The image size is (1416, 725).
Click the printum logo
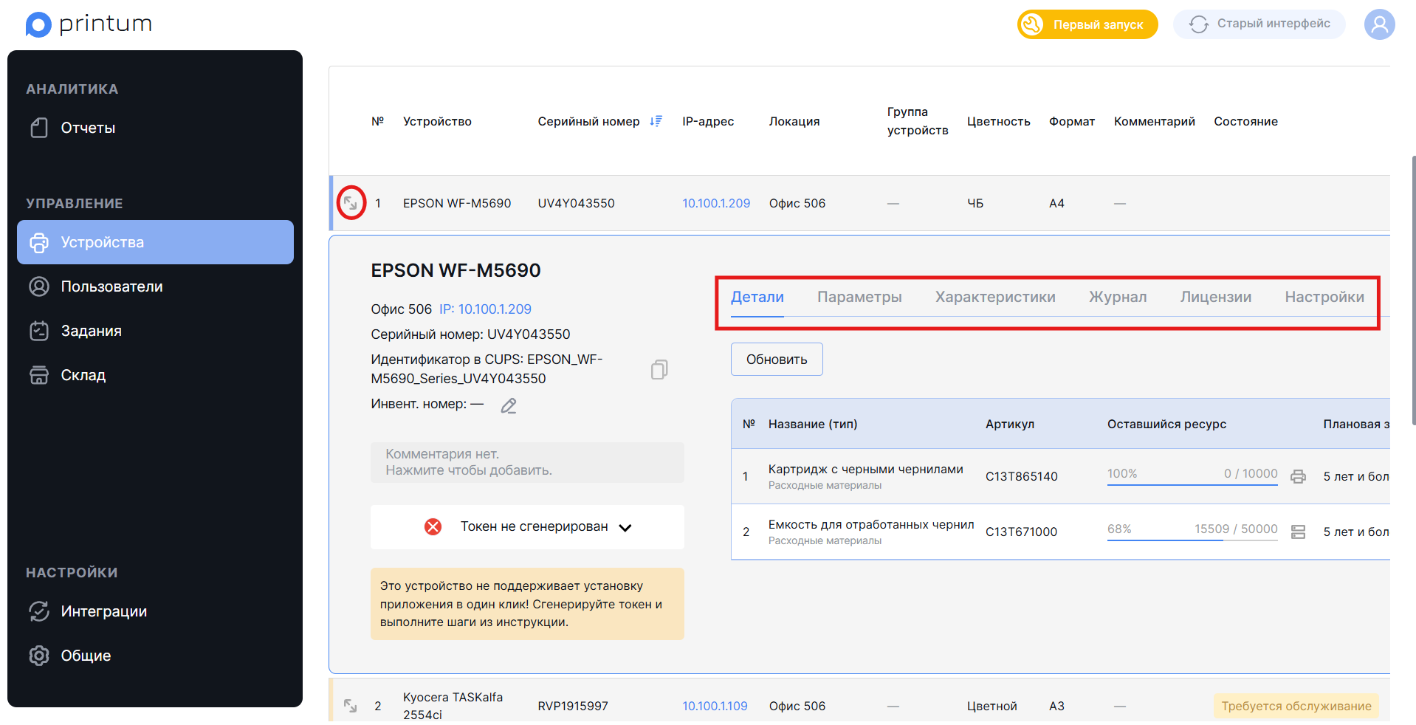point(89,24)
